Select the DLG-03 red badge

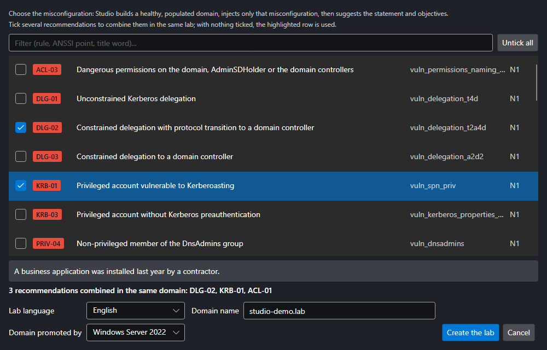47,156
